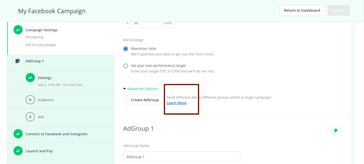Select Maximize clicks bid strategy
Viewport: 364px width, 164px height.
126,49
